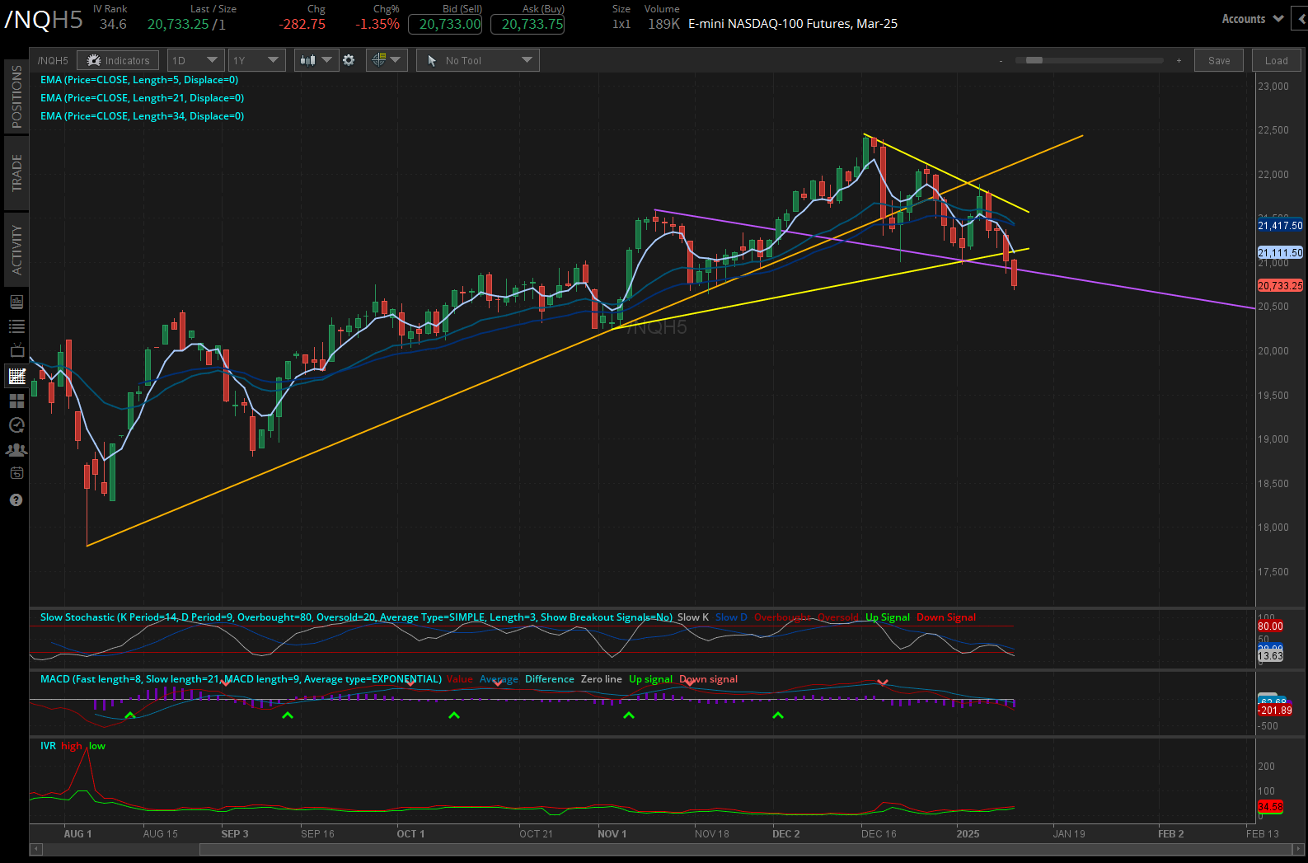1308x863 pixels.
Task: Zoom in with the plus sign
Action: (x=1179, y=60)
